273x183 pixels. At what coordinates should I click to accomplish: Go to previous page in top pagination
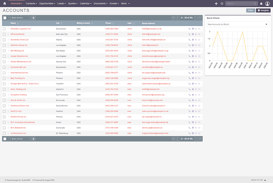(177, 18)
